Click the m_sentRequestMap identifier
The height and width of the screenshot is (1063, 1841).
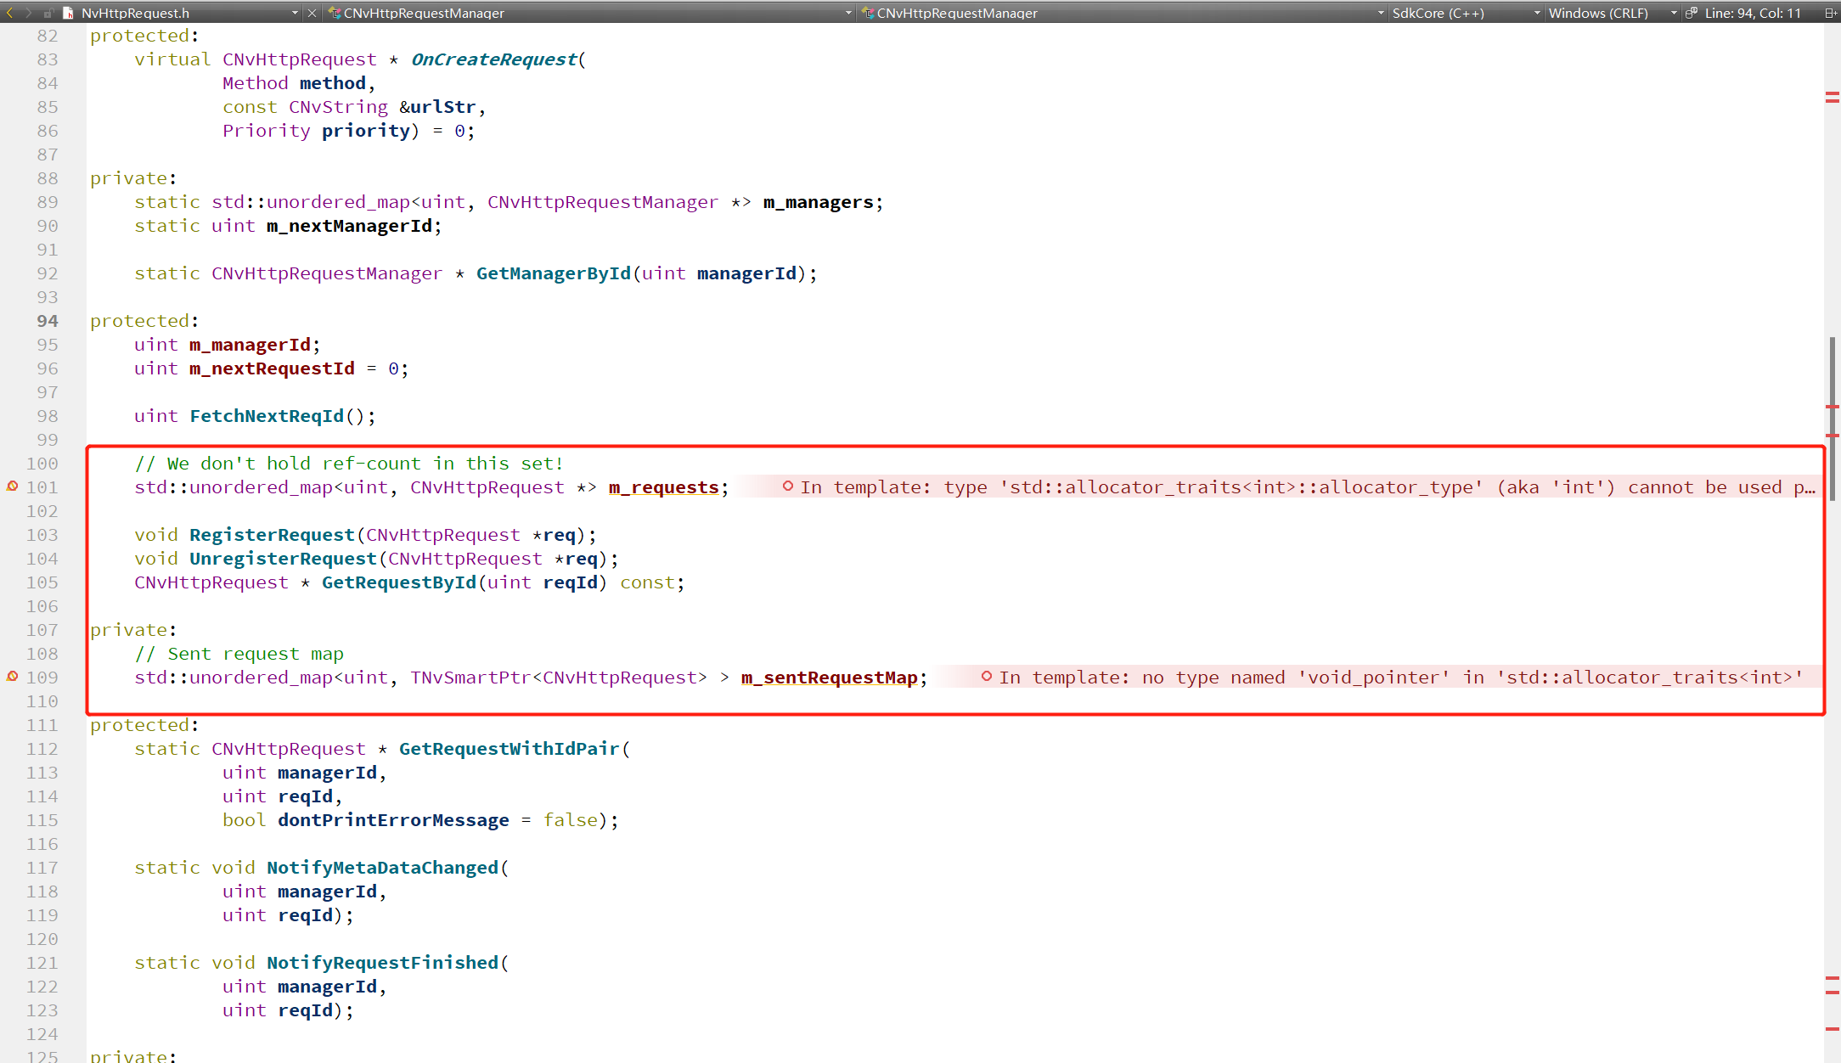[829, 678]
